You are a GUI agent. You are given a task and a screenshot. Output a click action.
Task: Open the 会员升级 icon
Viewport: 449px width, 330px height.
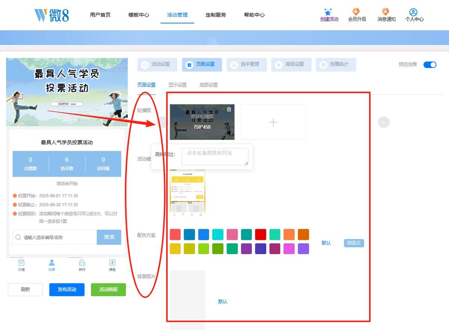[x=357, y=12]
